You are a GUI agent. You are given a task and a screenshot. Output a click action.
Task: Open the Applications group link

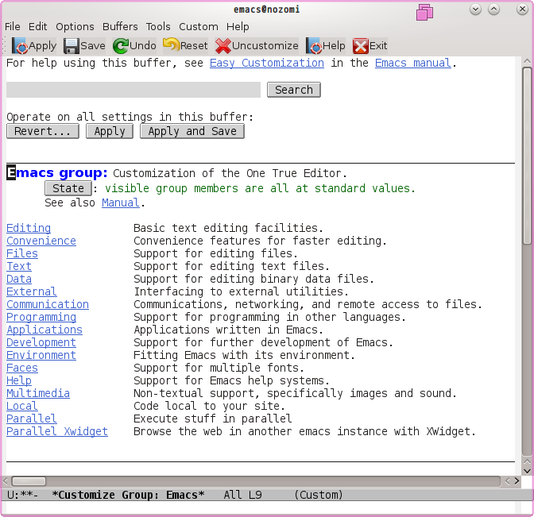coord(44,330)
